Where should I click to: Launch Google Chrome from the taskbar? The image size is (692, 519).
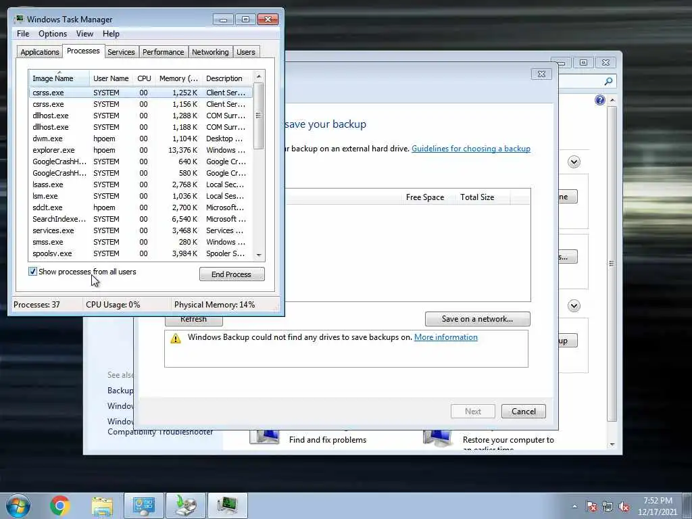(x=60, y=505)
